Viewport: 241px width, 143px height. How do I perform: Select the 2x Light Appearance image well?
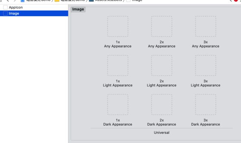click(x=162, y=66)
